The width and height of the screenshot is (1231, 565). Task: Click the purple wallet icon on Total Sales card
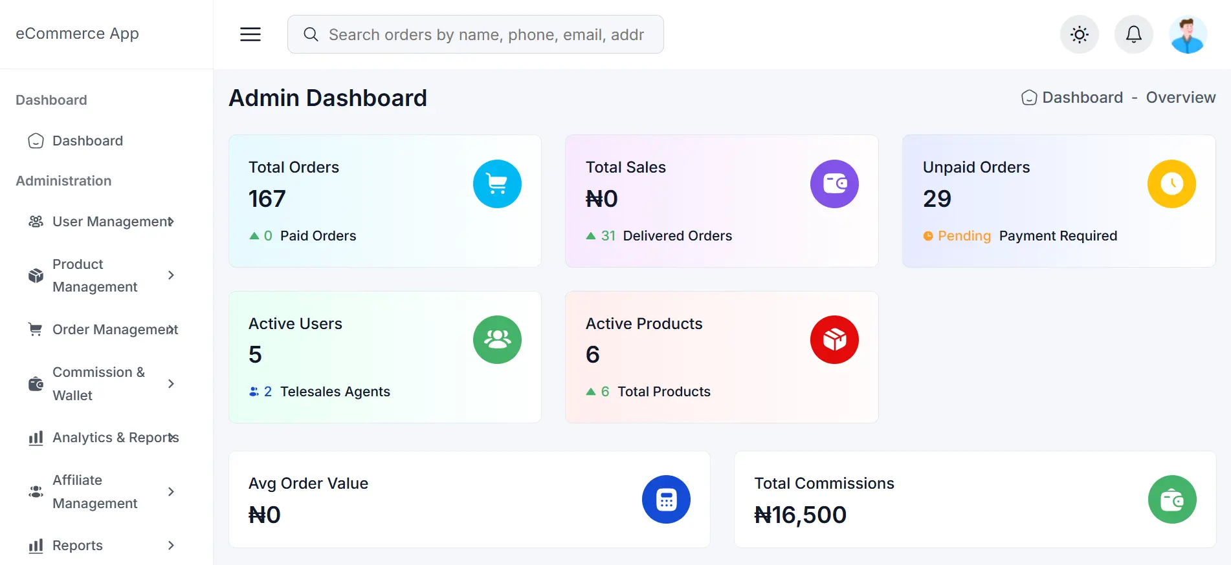(834, 184)
